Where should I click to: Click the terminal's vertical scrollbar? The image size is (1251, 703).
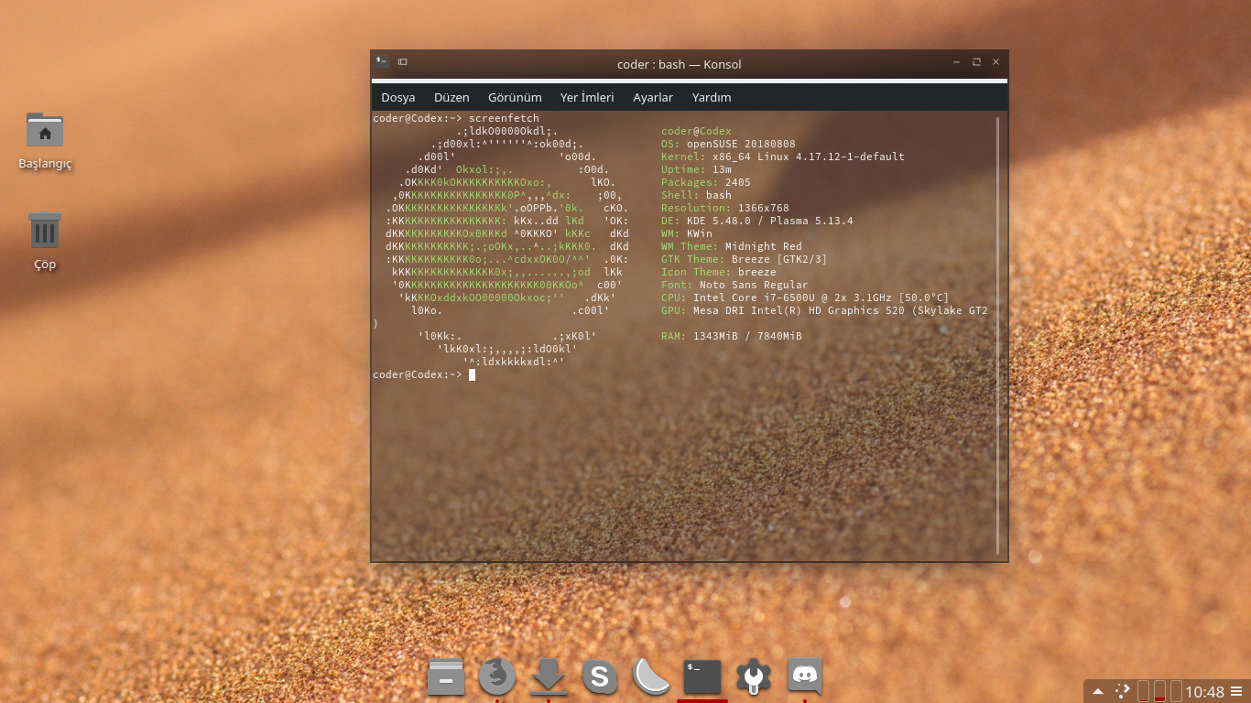pyautogui.click(x=998, y=334)
